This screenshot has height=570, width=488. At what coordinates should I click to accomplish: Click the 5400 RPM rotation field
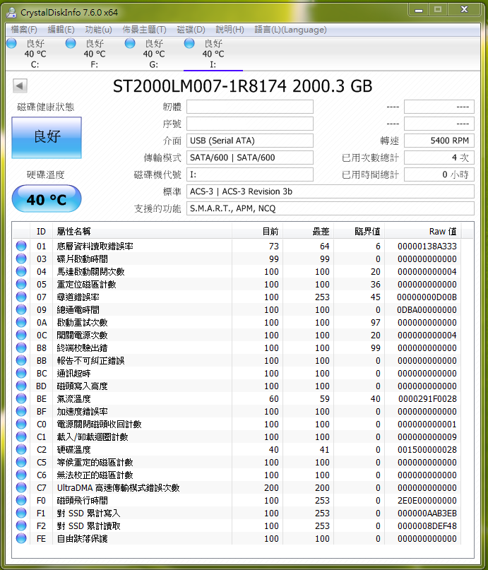click(439, 141)
